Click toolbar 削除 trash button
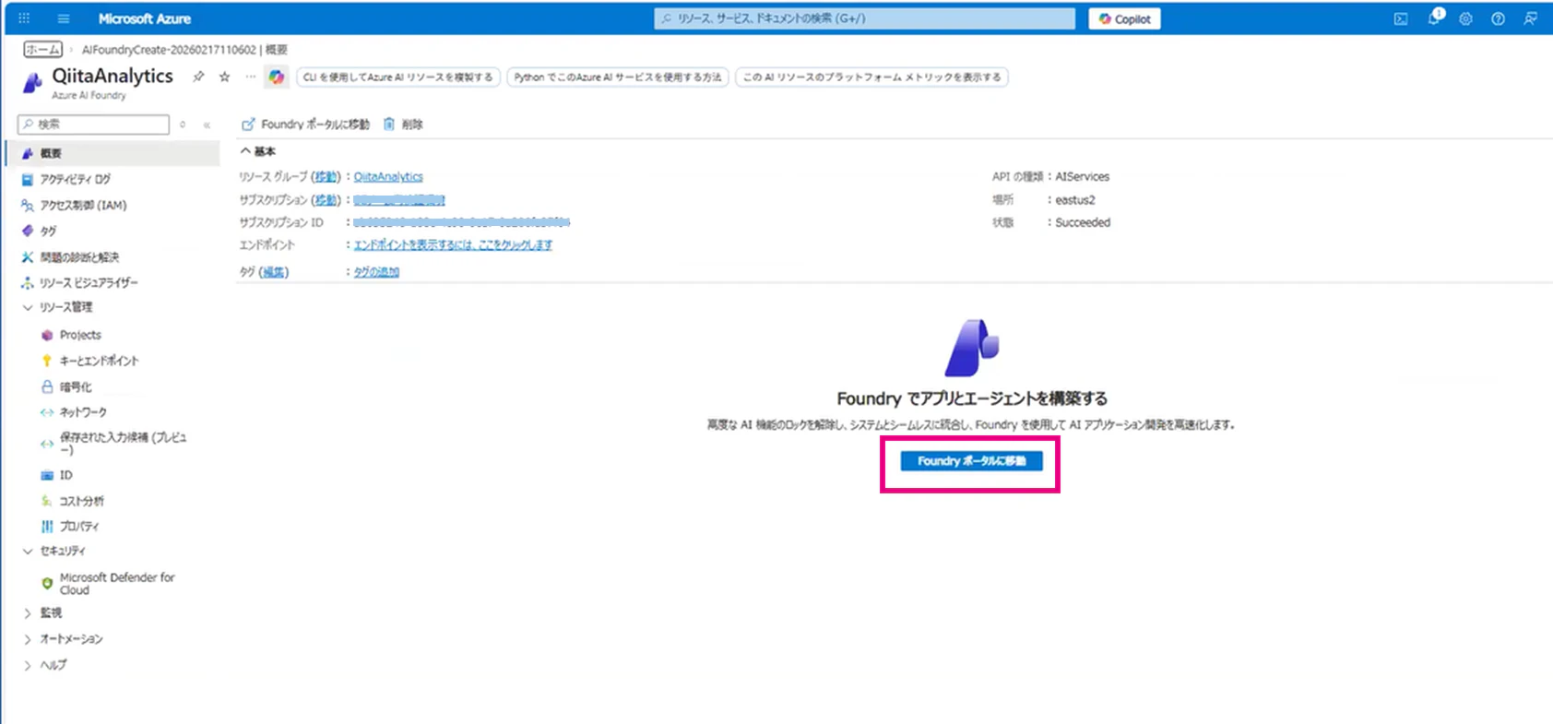 [403, 125]
